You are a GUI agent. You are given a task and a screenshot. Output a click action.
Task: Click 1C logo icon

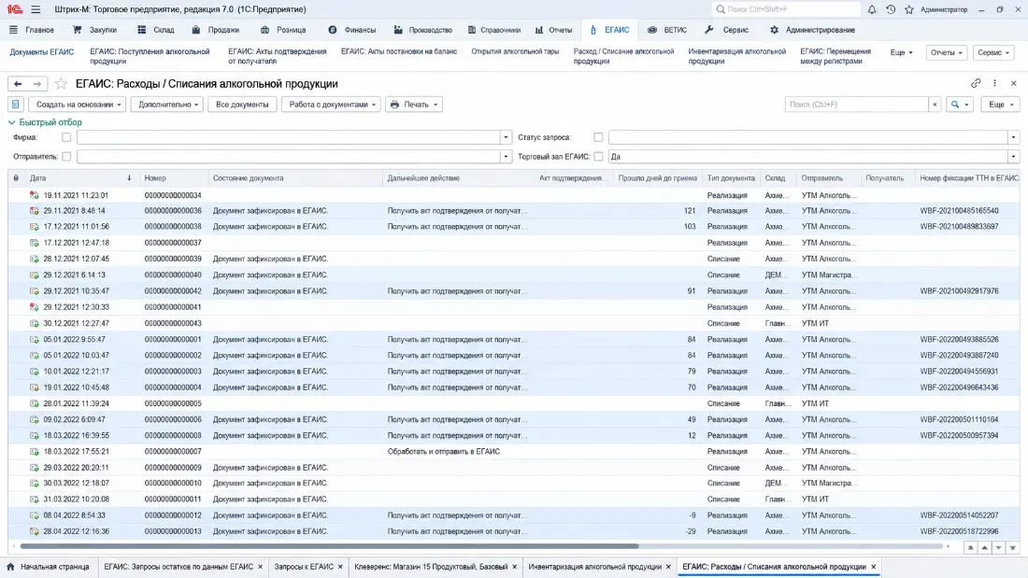click(x=14, y=9)
